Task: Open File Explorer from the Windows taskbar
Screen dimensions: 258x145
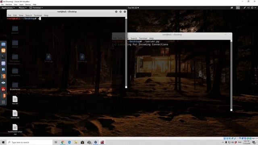Action: coord(76,142)
